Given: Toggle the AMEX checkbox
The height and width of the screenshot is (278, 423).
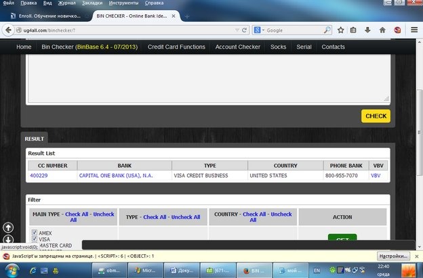Looking at the screenshot, I should [35, 233].
